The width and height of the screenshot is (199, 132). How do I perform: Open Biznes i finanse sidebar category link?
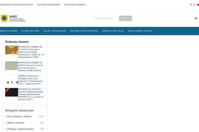pyautogui.click(x=16, y=123)
